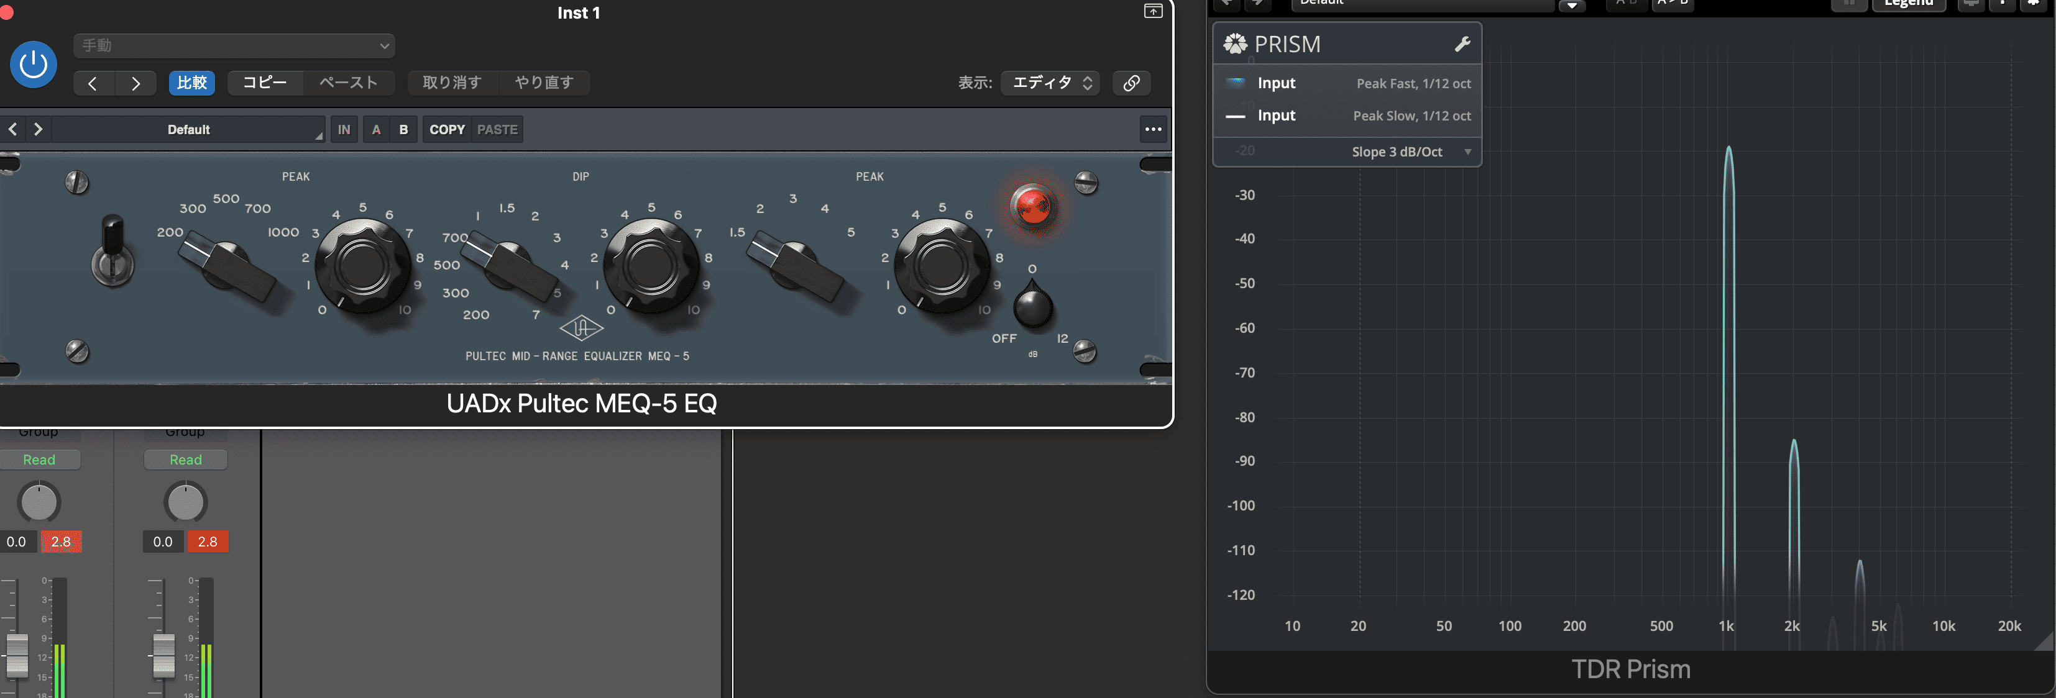Click the first channel pan knob
This screenshot has width=2056, height=698.
point(39,502)
